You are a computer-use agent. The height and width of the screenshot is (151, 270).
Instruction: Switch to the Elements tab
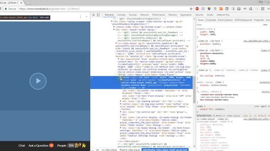click(x=109, y=15)
